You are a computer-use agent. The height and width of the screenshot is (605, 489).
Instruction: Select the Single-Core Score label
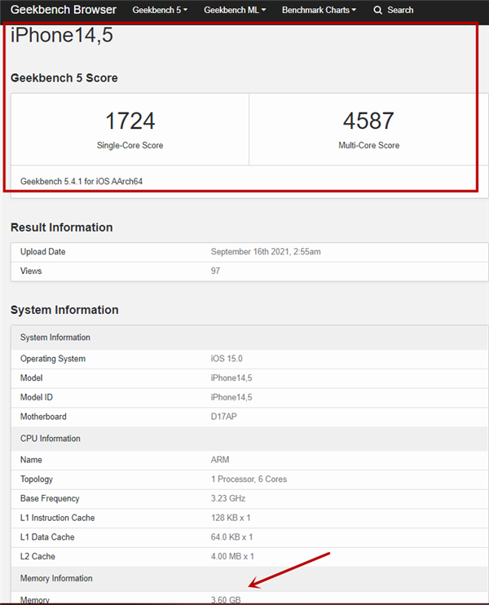130,145
